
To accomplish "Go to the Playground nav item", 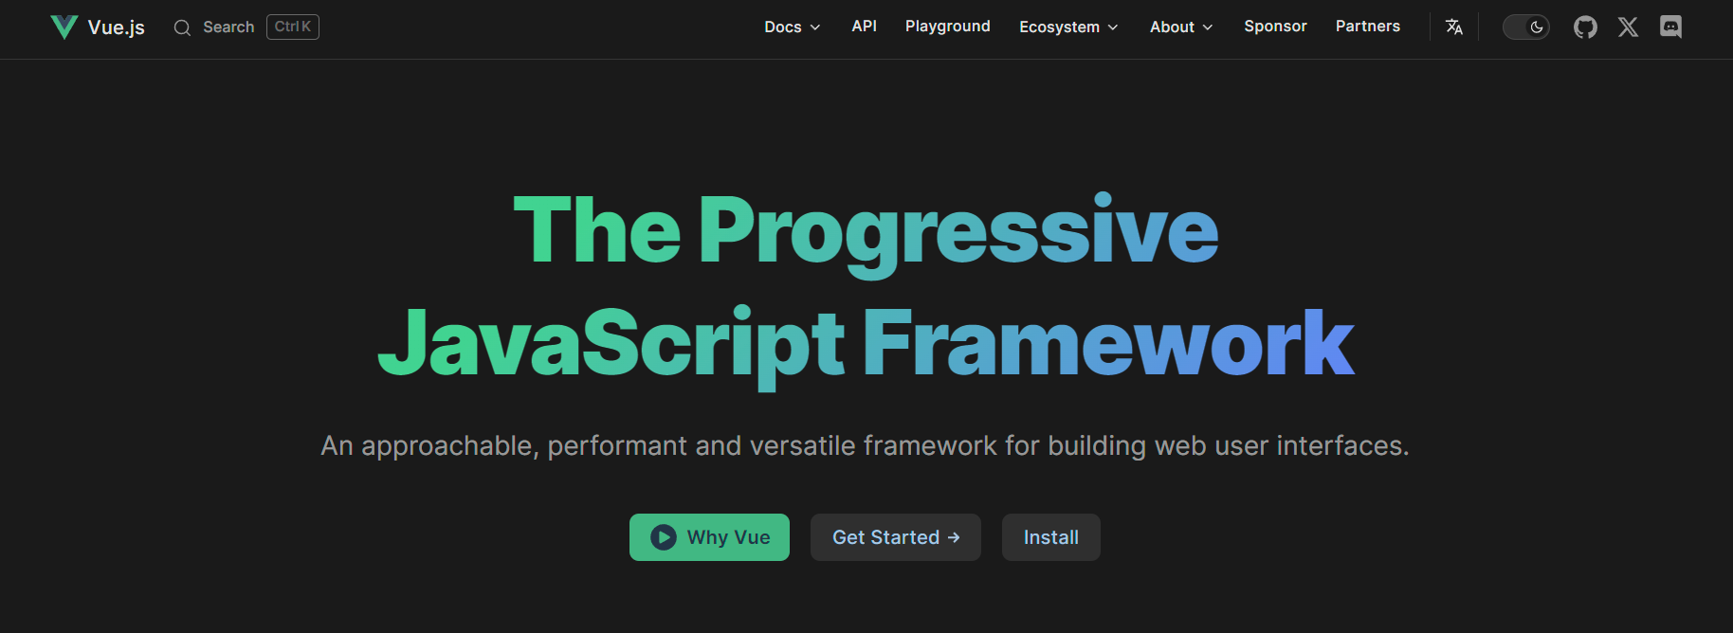I will 947,27.
